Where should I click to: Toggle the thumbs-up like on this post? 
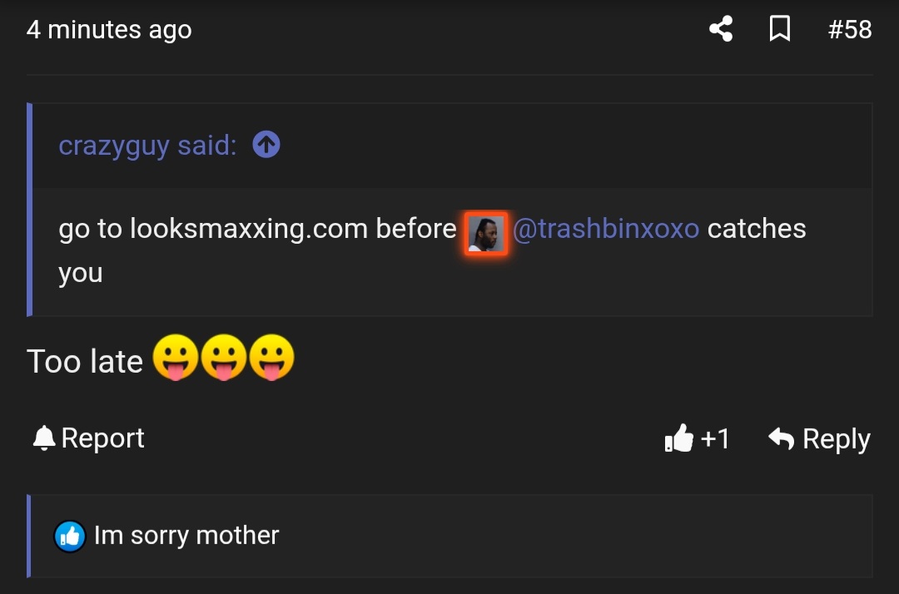click(x=679, y=438)
